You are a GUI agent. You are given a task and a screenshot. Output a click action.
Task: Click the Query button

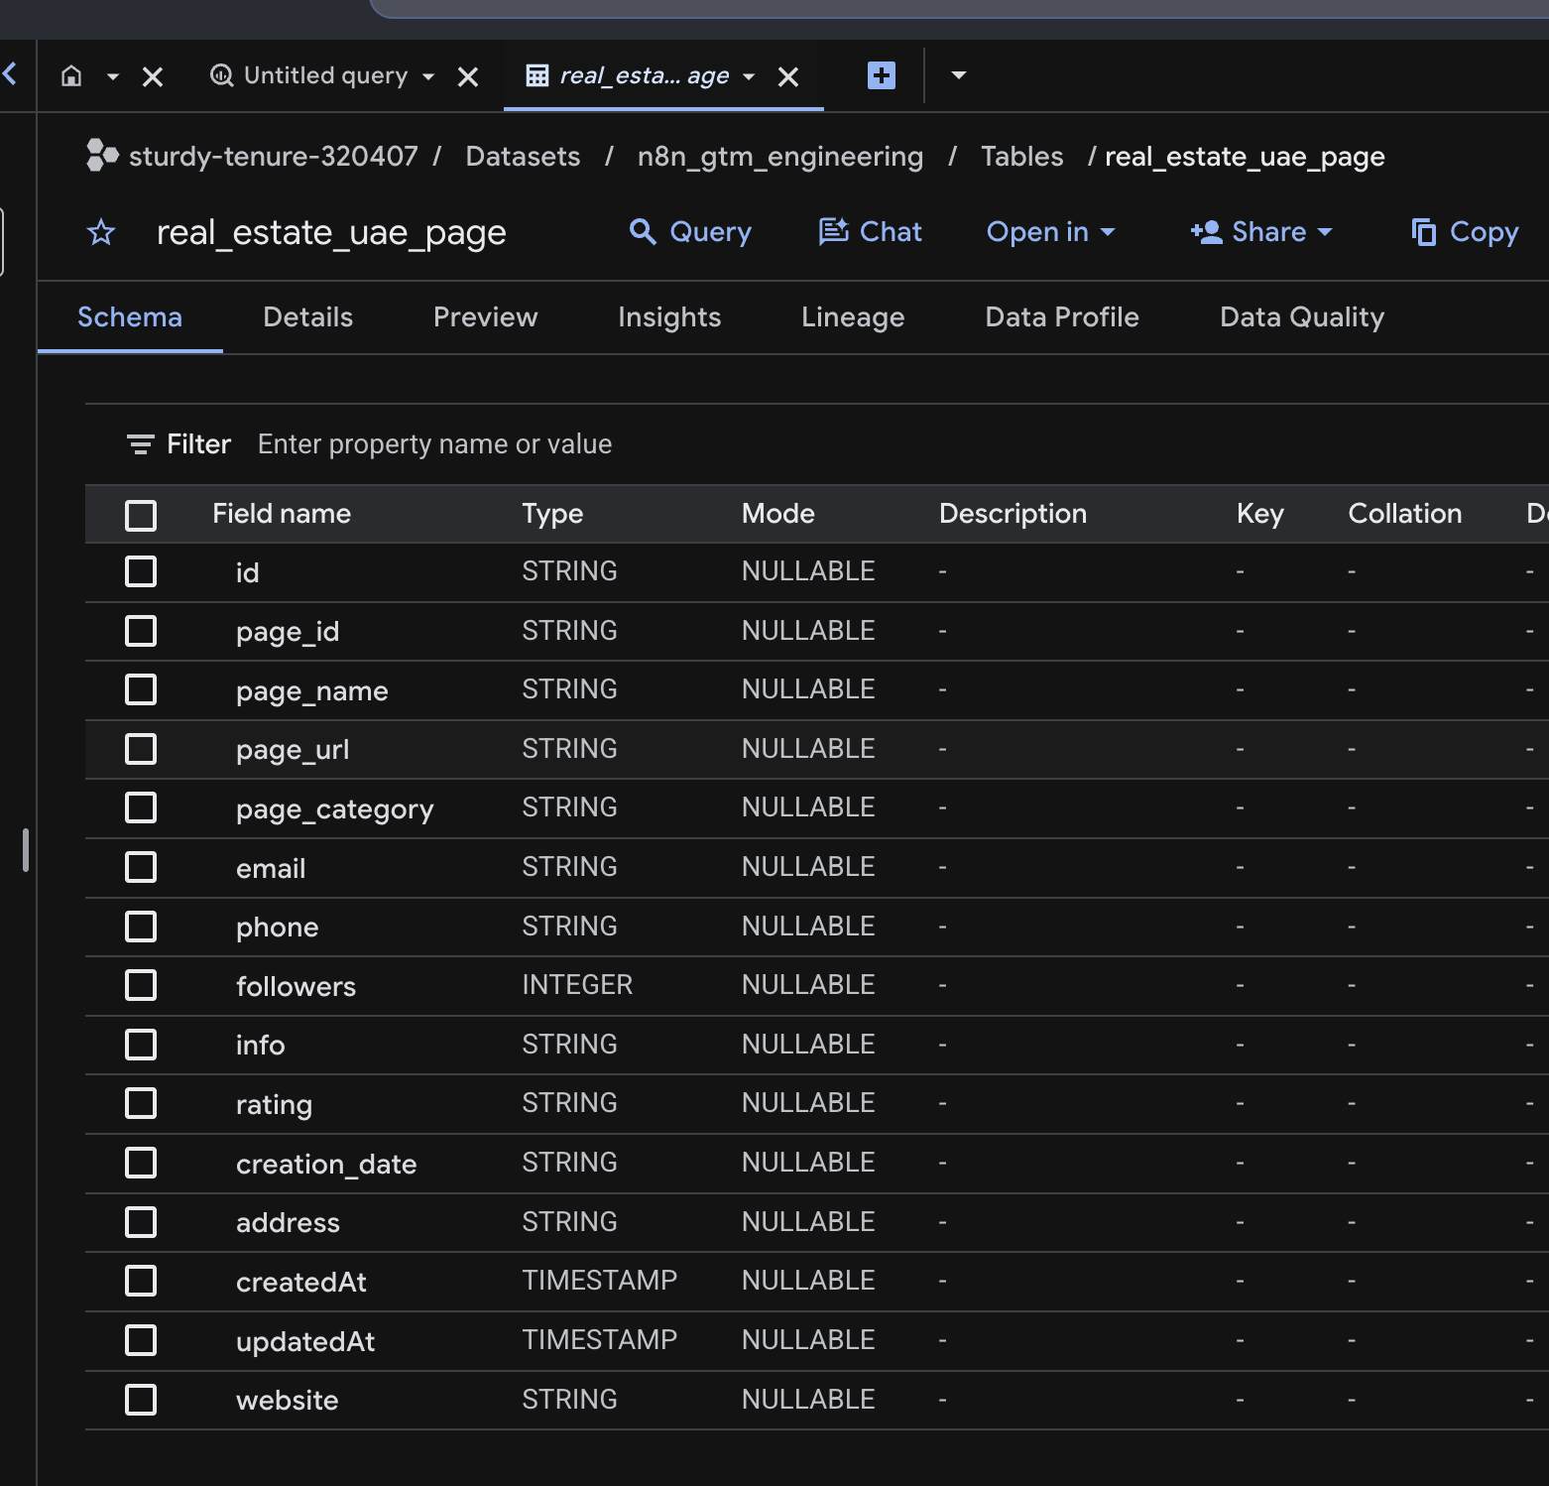[690, 231]
